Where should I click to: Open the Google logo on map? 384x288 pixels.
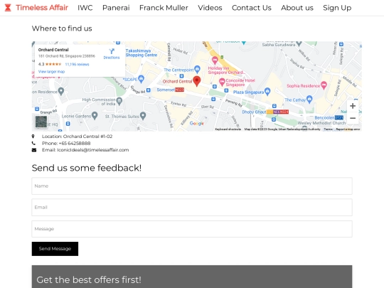click(x=197, y=124)
